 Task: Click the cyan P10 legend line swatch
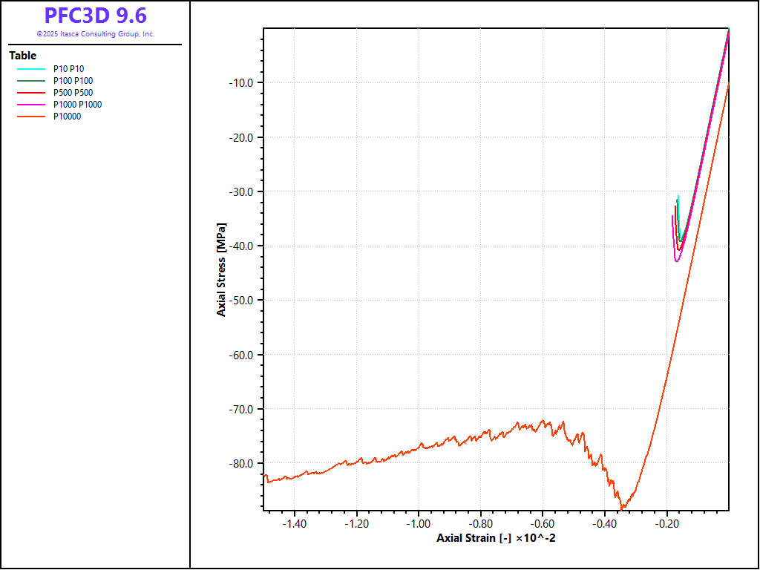pos(30,69)
